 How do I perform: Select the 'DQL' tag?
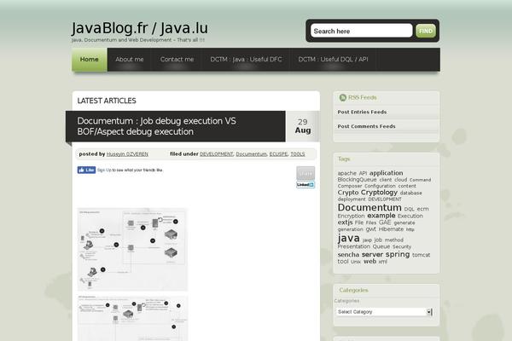(x=409, y=209)
